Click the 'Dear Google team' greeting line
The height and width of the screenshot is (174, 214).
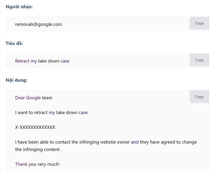34,98
